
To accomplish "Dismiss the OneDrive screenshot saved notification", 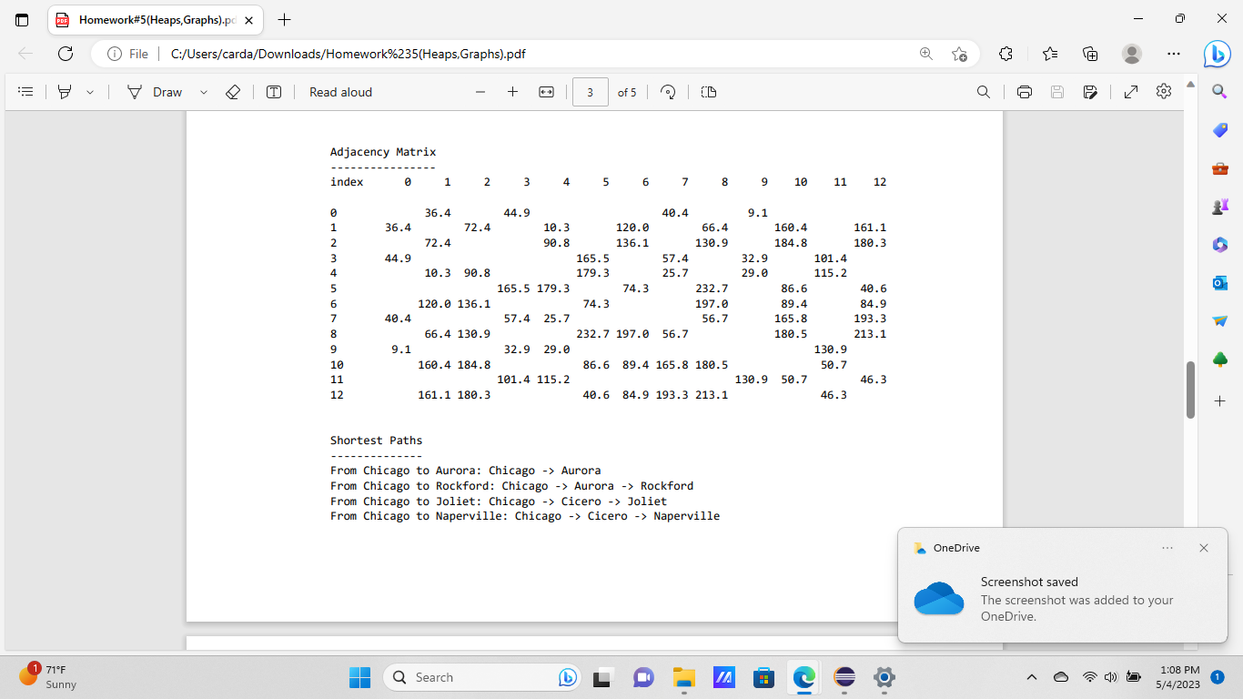I will click(1203, 547).
